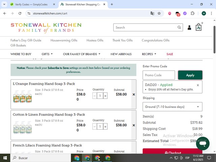Screen dimensions: 216x162
Task: Select the SALE menu item
Action: (170, 54)
